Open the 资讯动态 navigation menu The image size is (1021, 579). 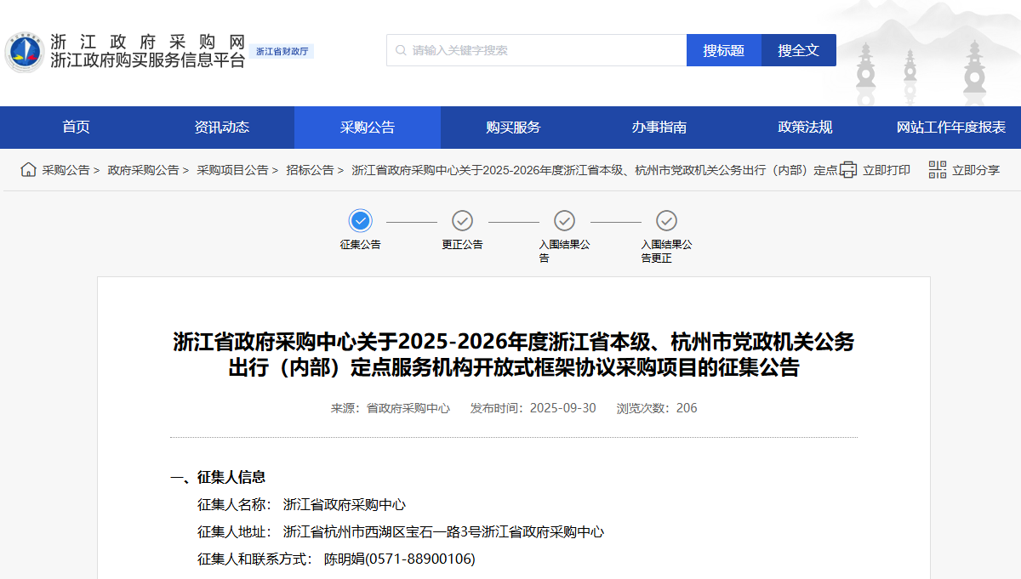point(221,128)
